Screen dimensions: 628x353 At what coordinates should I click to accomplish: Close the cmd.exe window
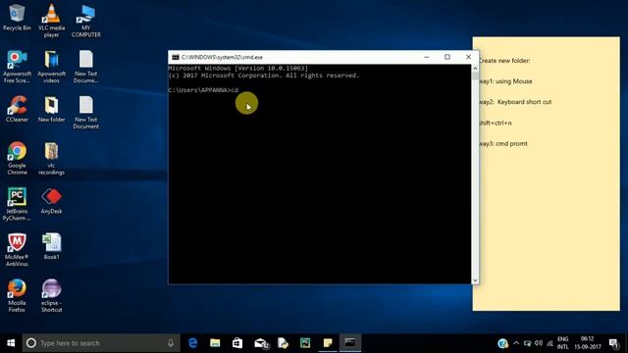click(468, 57)
